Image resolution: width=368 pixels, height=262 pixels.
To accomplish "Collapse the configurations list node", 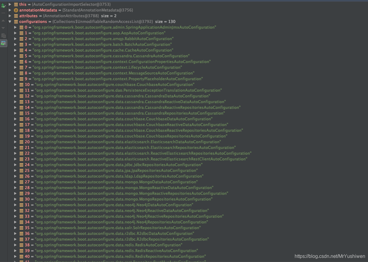I will [x=10, y=22].
